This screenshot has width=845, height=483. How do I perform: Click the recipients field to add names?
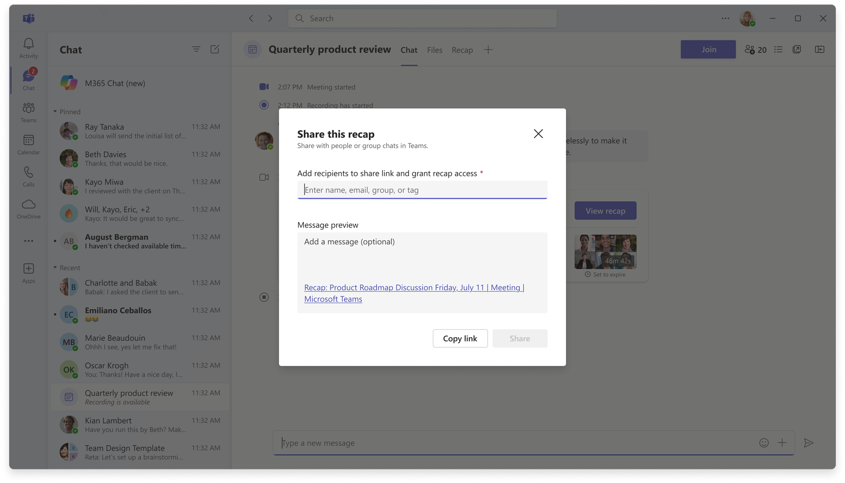click(x=422, y=190)
